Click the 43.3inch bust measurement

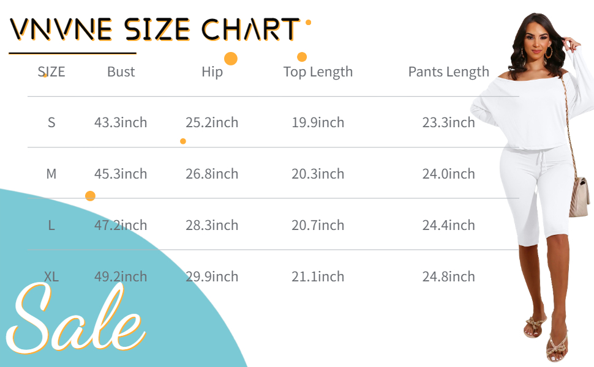click(121, 122)
